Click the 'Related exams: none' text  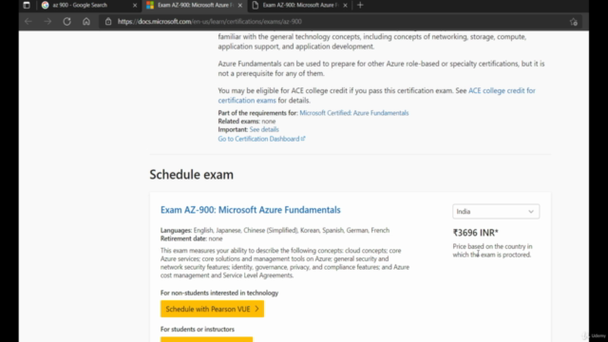(247, 121)
